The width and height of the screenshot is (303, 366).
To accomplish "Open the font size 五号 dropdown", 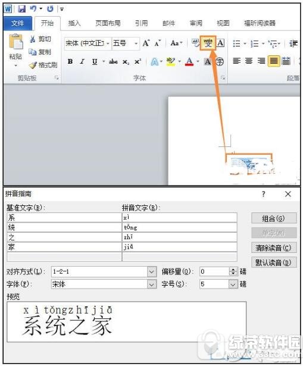I will point(136,43).
